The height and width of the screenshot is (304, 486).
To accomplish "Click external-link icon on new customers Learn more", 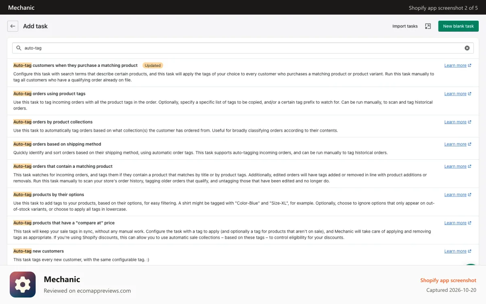I will (469, 251).
